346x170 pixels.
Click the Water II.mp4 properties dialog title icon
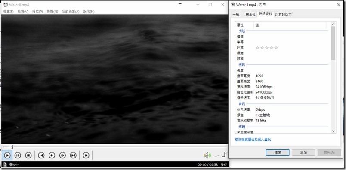(x=233, y=4)
